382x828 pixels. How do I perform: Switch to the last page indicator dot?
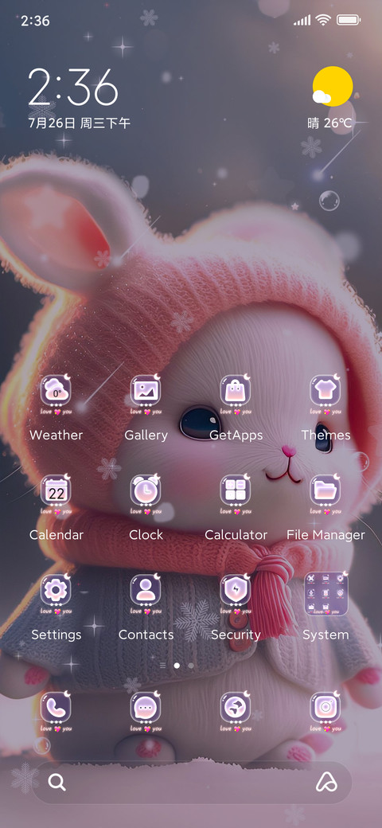coord(191,666)
